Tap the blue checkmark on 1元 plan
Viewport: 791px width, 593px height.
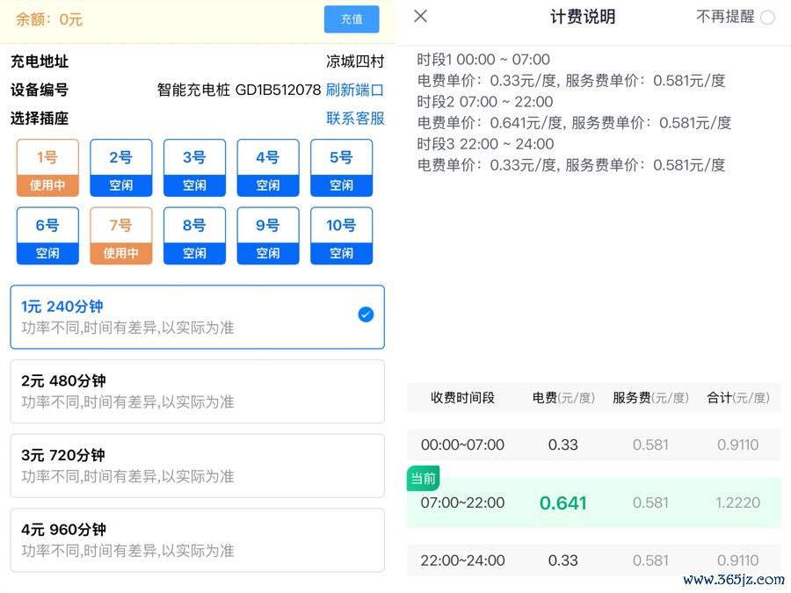point(366,315)
